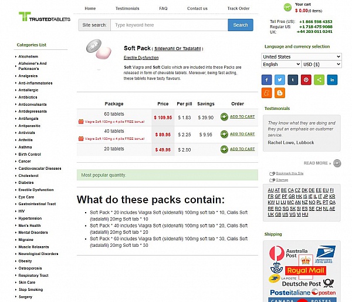Open the Erectile Dysfunction link under title
352x302 pixels.
pyautogui.click(x=141, y=58)
